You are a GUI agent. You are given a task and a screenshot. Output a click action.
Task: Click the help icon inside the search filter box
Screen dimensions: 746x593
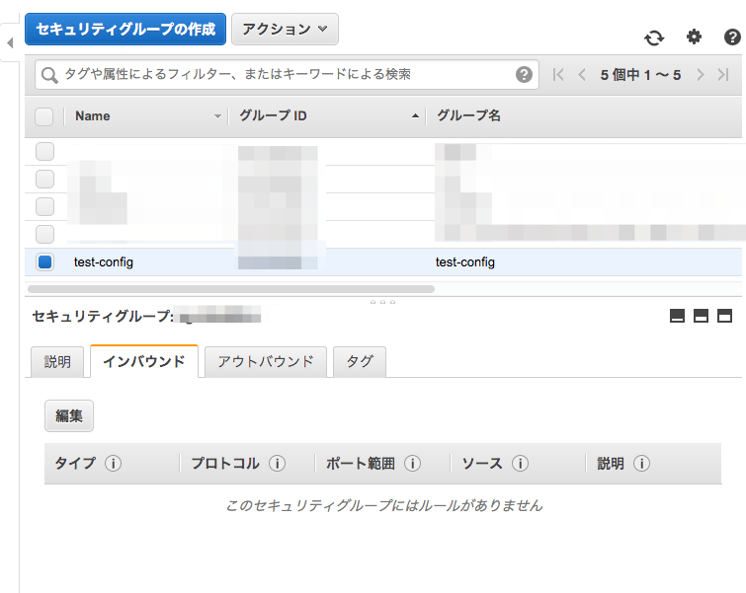point(524,75)
